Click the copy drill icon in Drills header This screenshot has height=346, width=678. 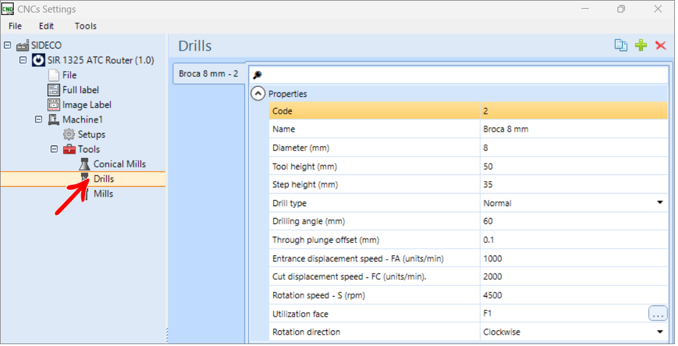pyautogui.click(x=621, y=45)
